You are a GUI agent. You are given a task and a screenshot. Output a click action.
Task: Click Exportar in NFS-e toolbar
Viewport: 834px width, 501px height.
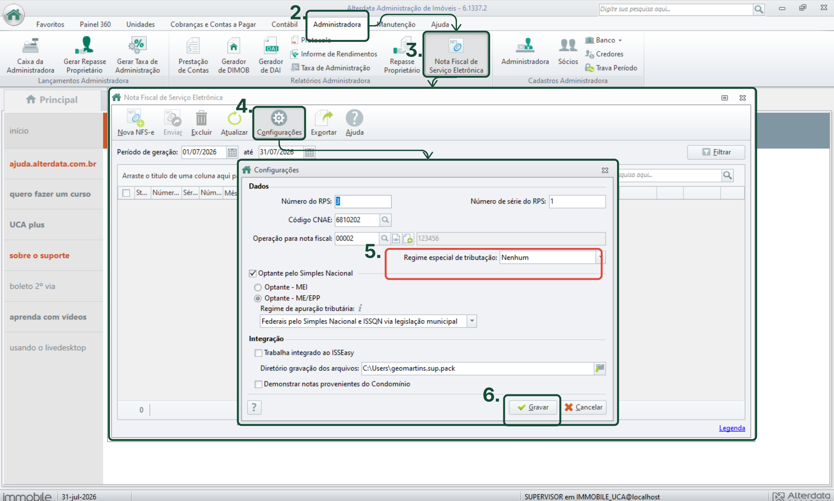pyautogui.click(x=323, y=123)
